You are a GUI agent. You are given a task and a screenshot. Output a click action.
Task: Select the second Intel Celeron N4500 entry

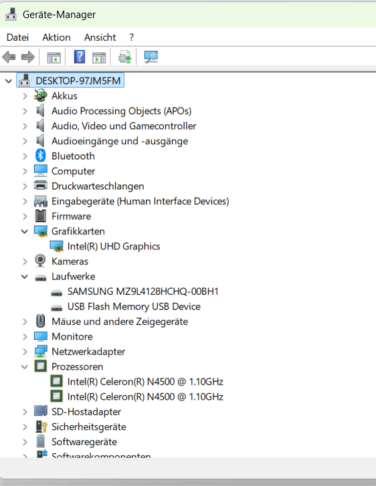coord(145,396)
